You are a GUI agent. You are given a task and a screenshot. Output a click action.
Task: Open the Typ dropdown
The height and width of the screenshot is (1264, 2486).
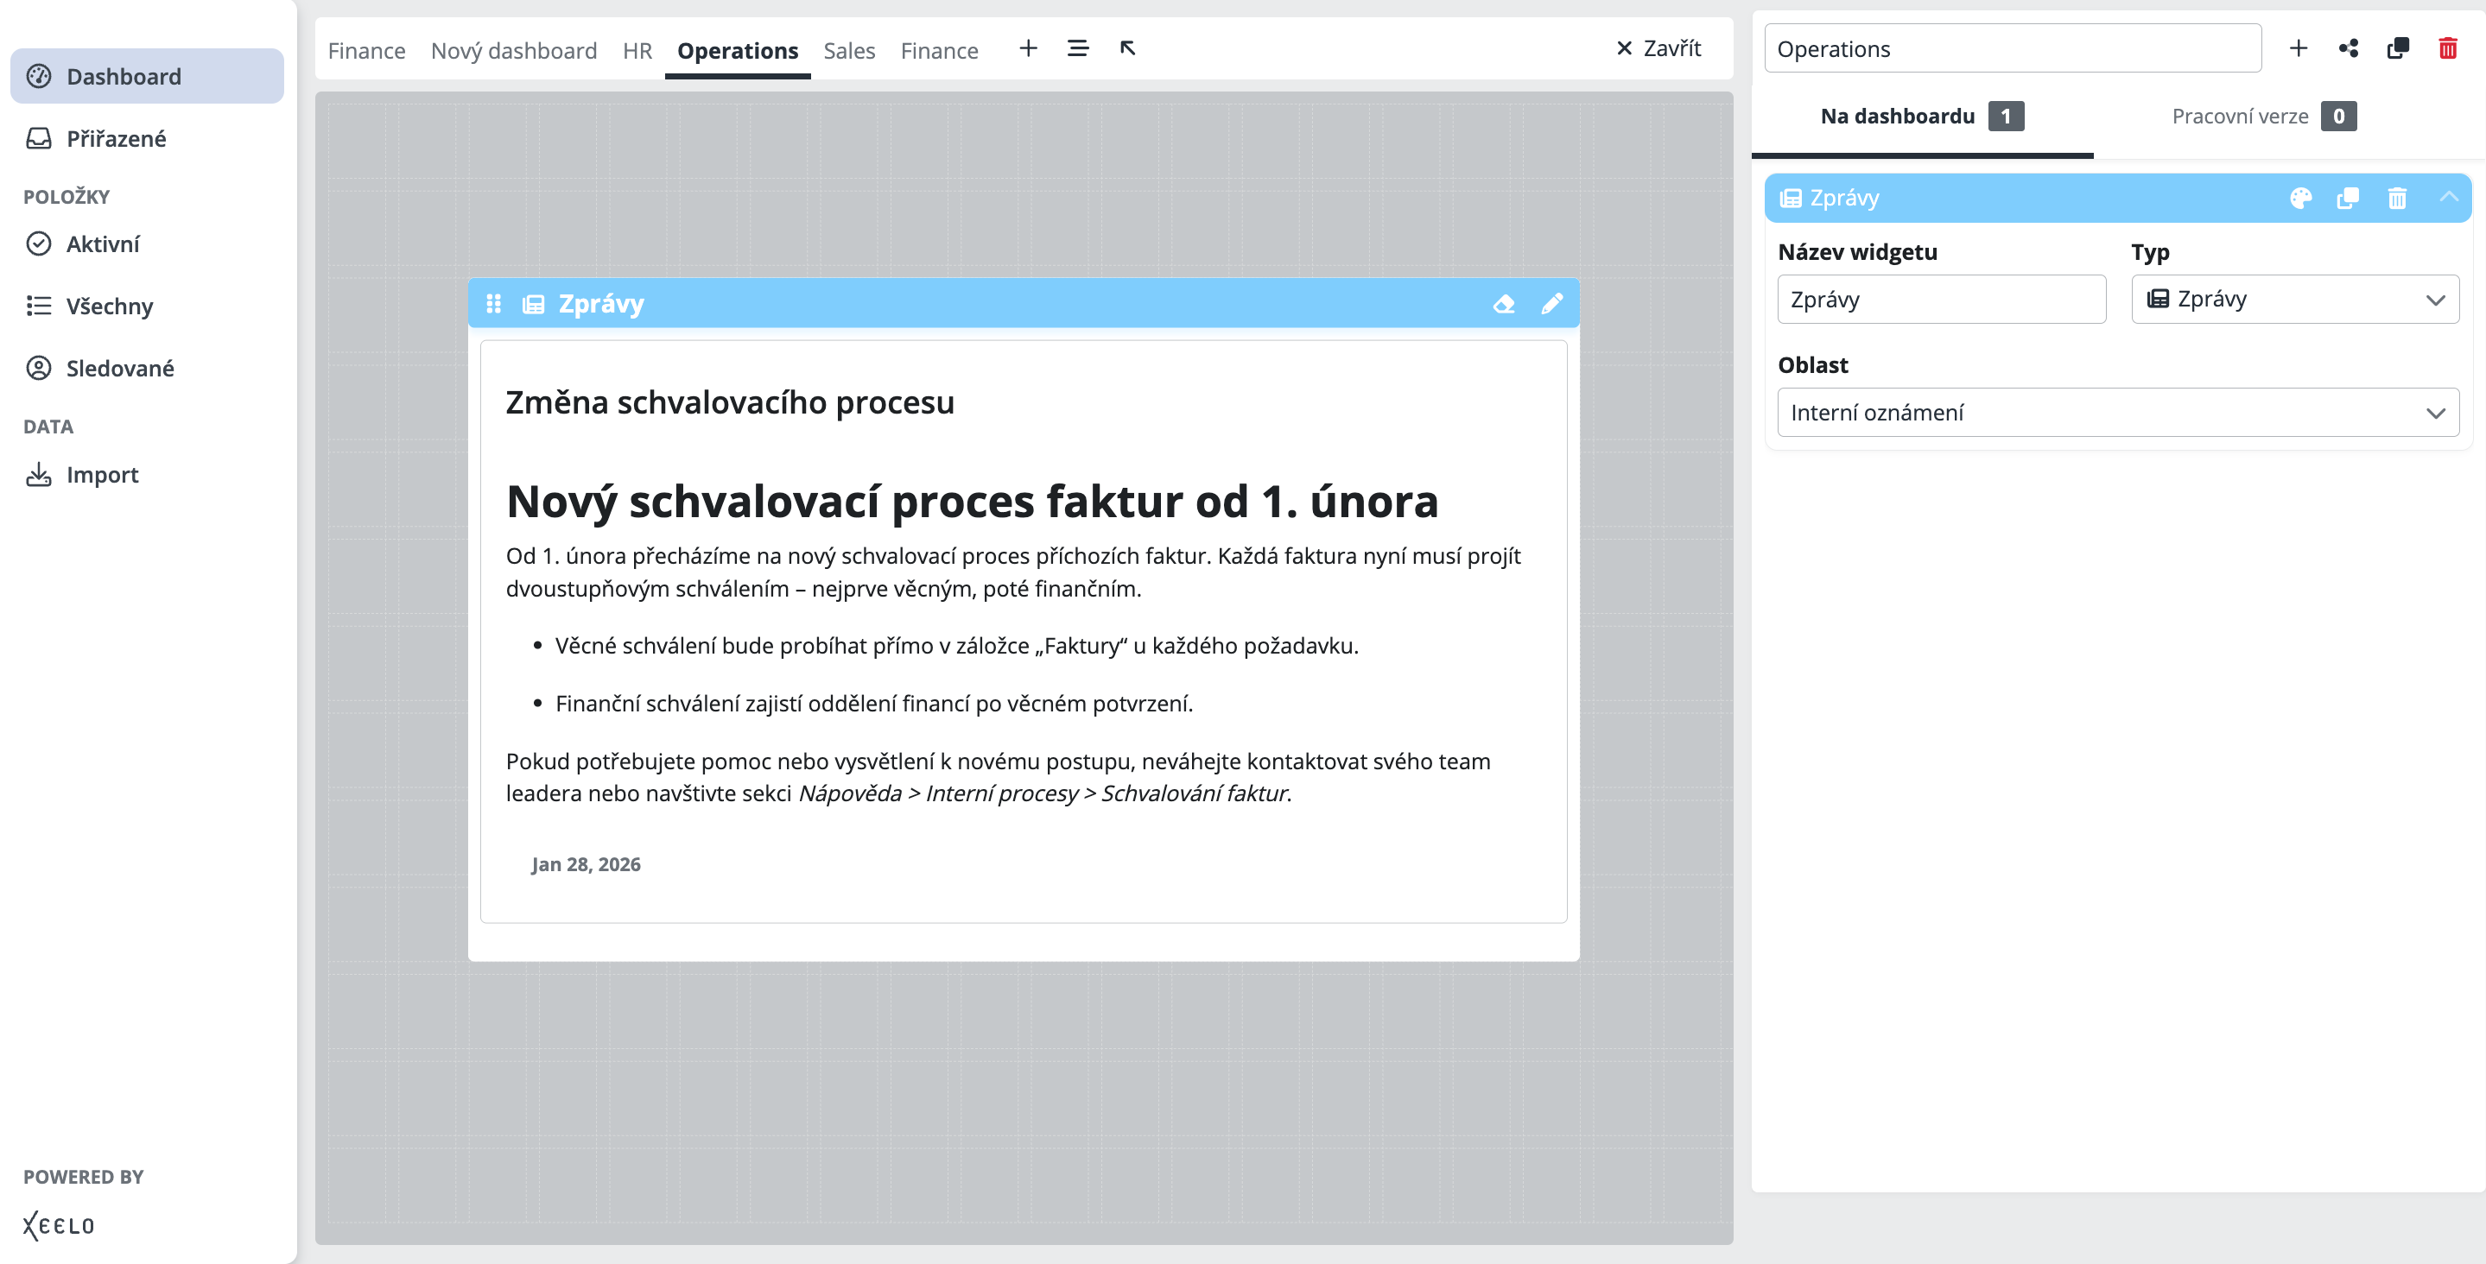(x=2294, y=299)
